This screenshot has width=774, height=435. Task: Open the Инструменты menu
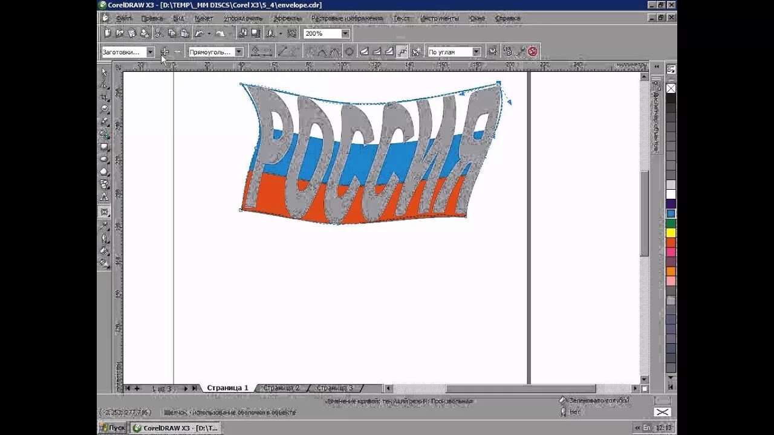[x=440, y=19]
